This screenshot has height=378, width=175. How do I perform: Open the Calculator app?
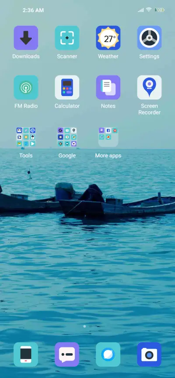click(67, 87)
